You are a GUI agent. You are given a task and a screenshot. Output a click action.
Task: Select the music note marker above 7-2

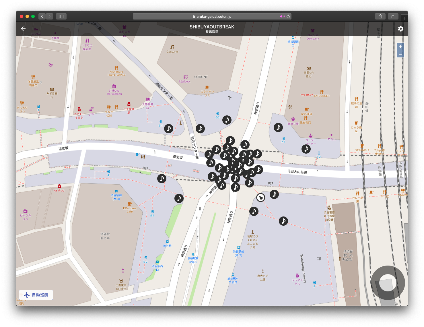(306, 149)
